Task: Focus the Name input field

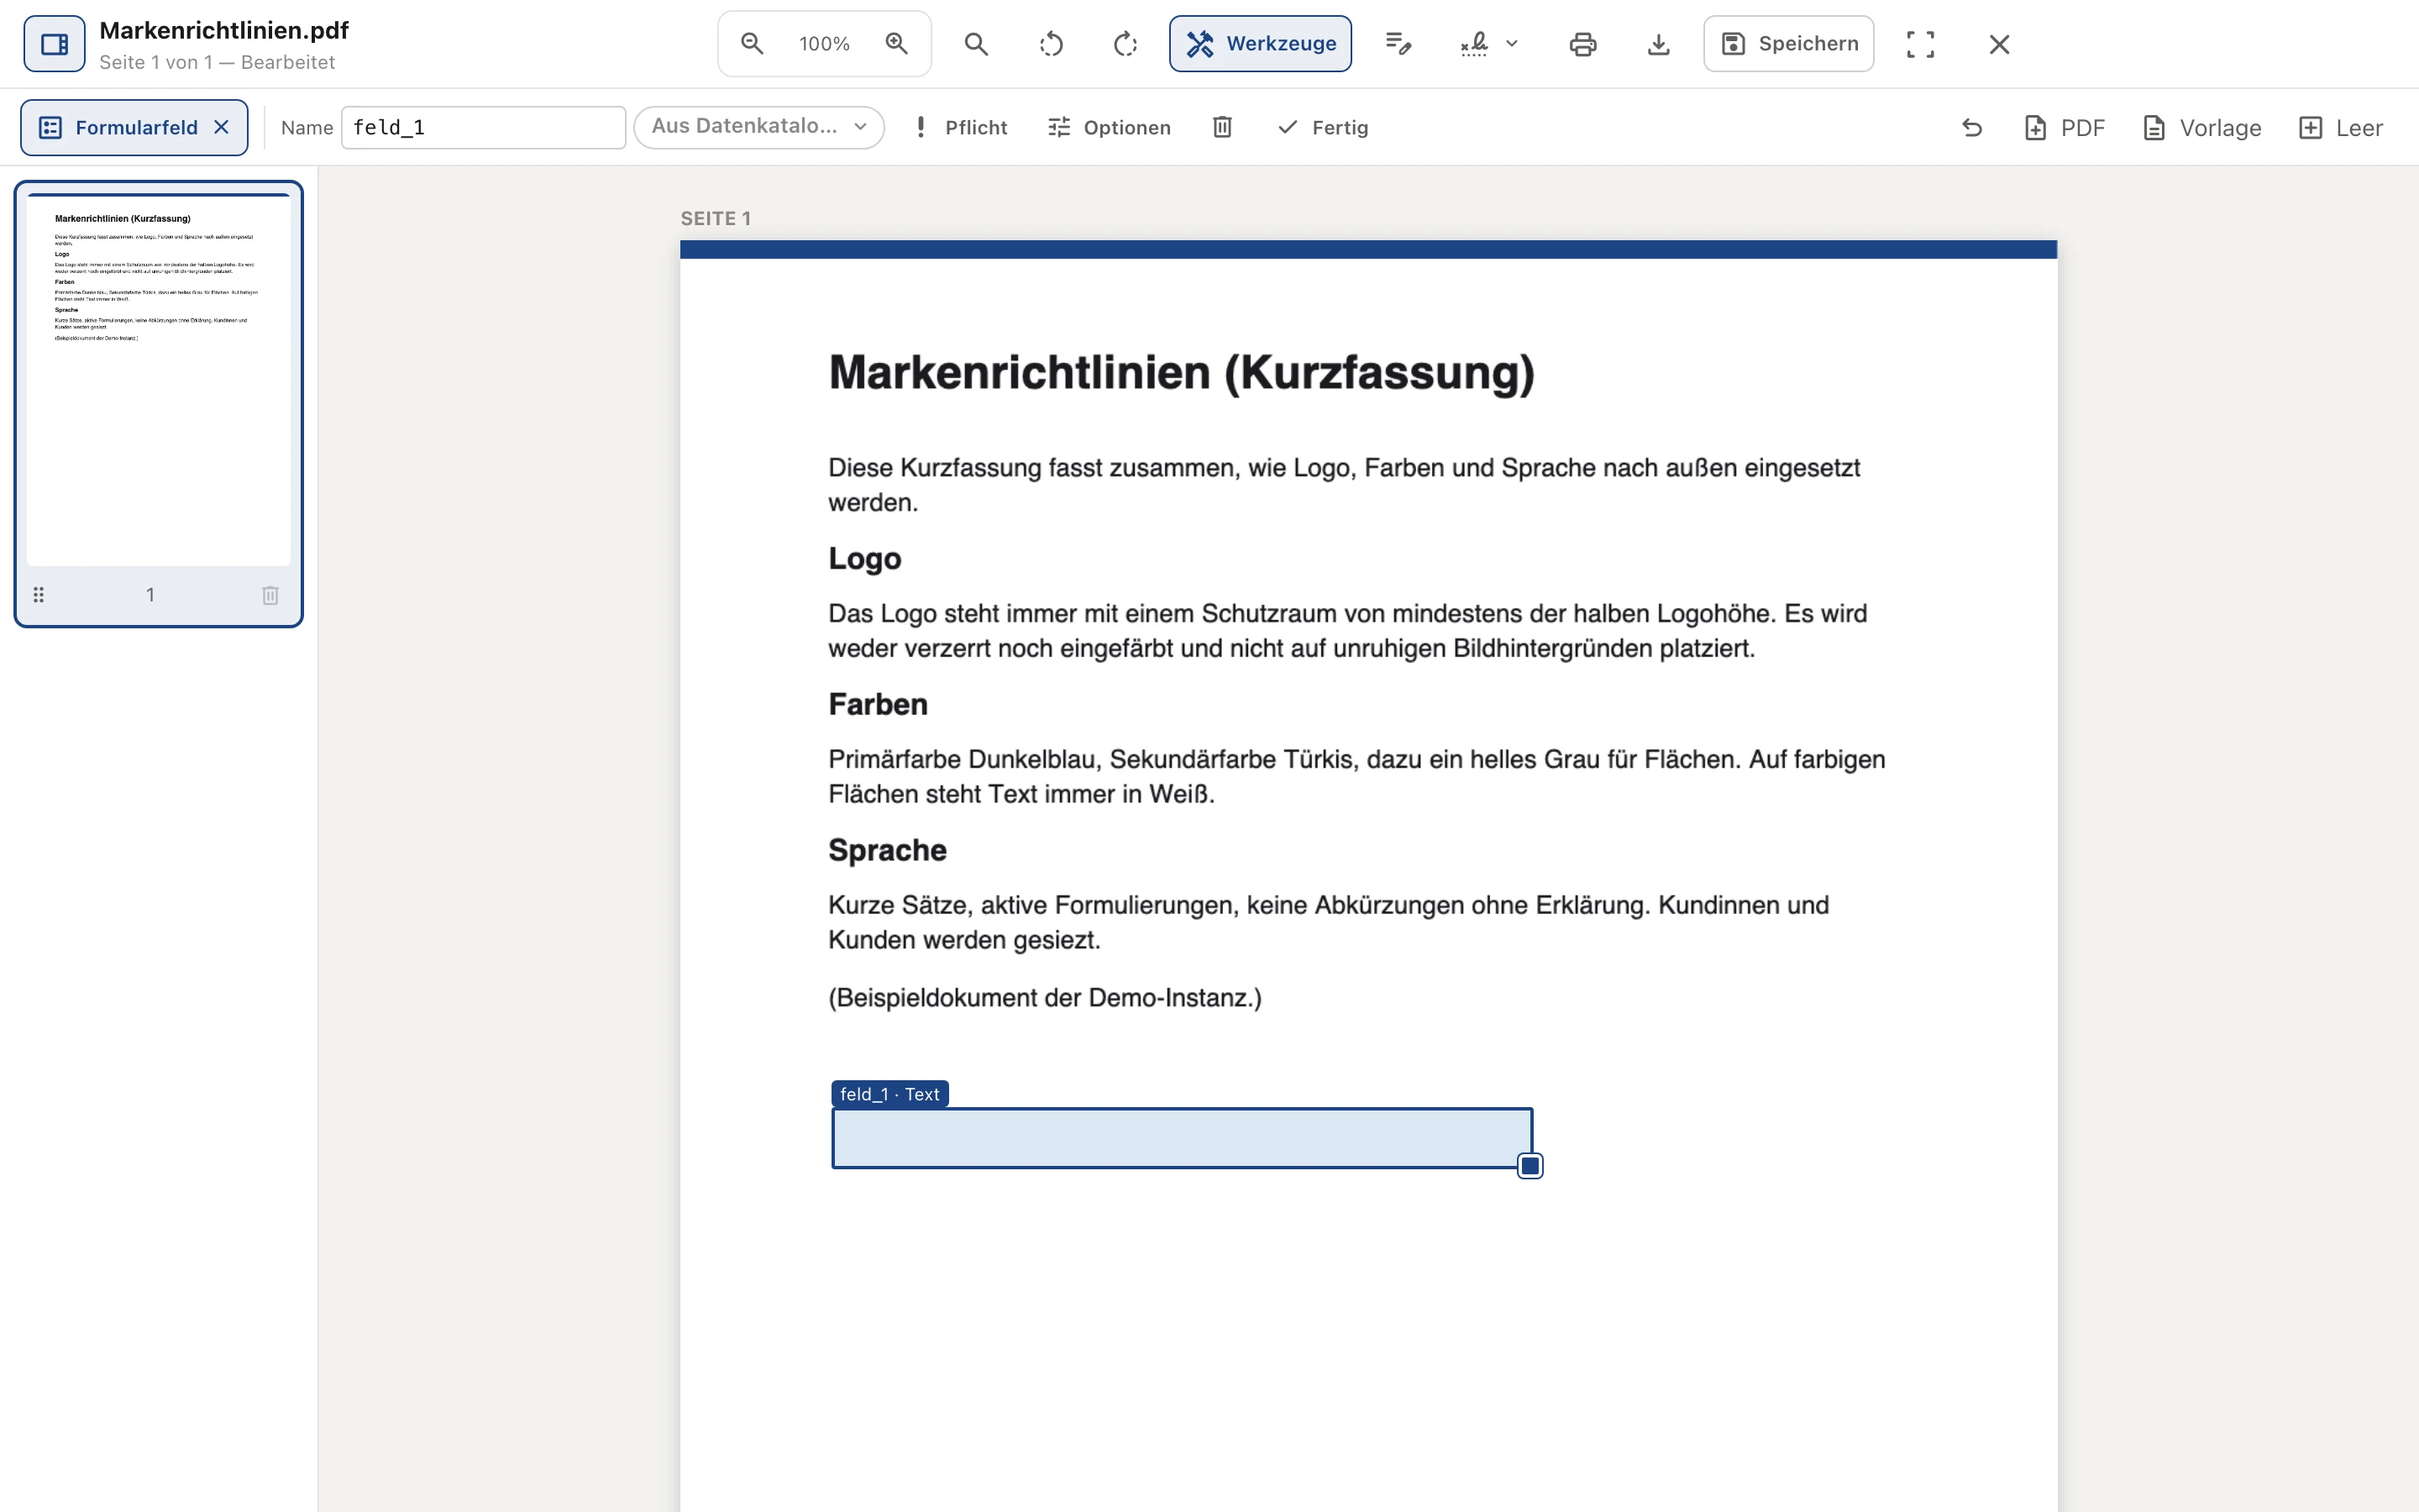Action: point(484,127)
